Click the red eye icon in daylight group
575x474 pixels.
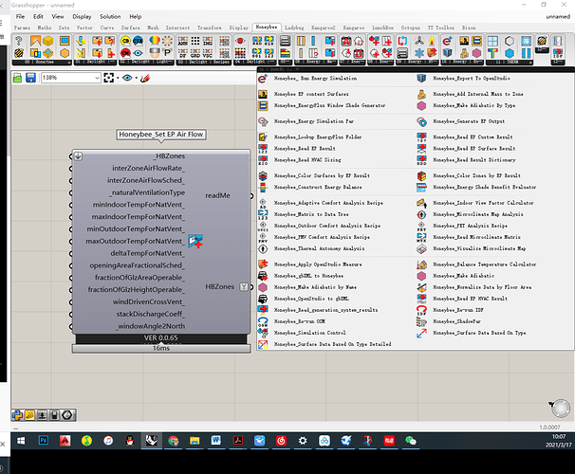(240, 41)
